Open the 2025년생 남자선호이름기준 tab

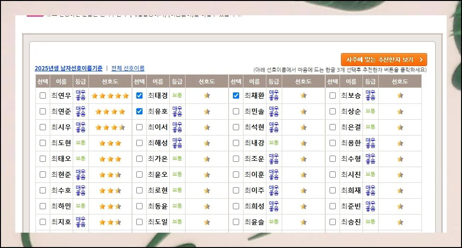tap(68, 68)
